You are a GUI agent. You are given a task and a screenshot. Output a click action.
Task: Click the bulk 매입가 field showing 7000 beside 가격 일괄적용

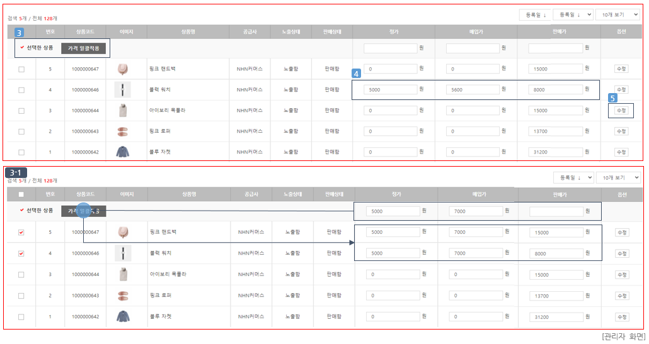[476, 211]
